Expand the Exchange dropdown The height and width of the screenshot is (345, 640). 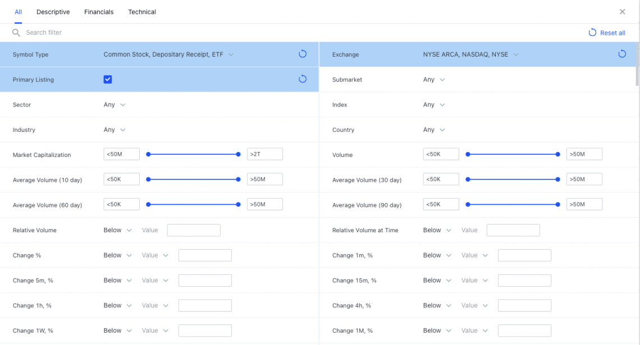[470, 54]
